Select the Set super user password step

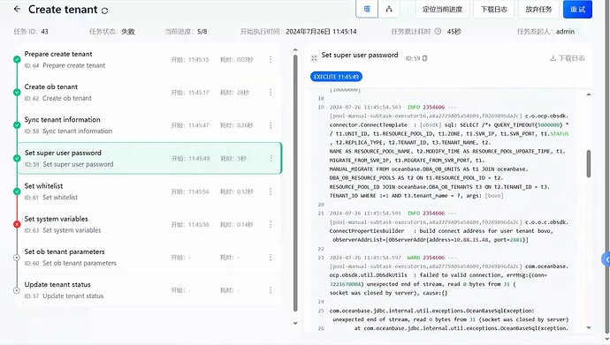tap(149, 158)
